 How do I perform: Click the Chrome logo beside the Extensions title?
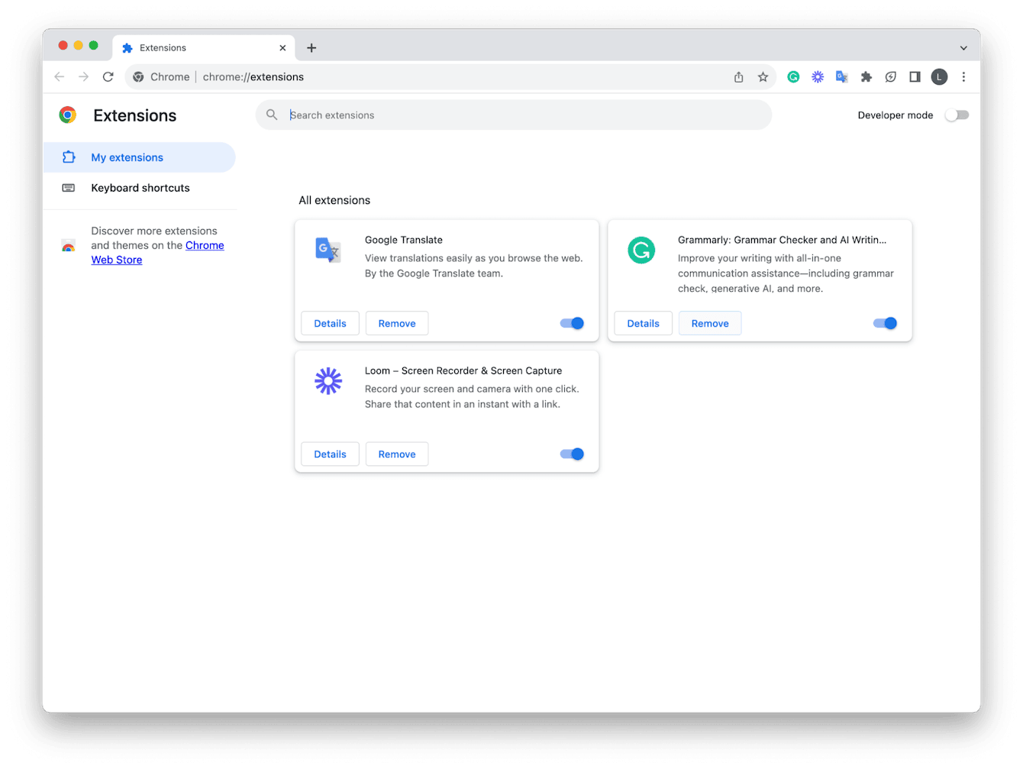(x=68, y=115)
